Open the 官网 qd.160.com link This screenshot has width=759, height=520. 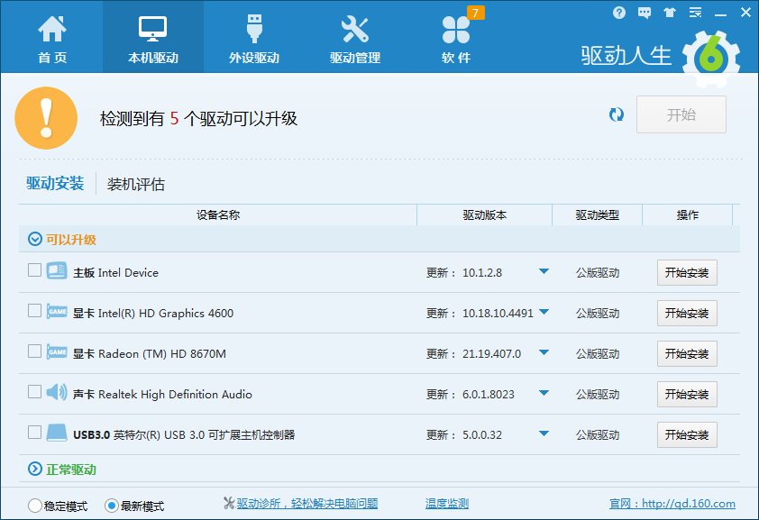tap(672, 504)
